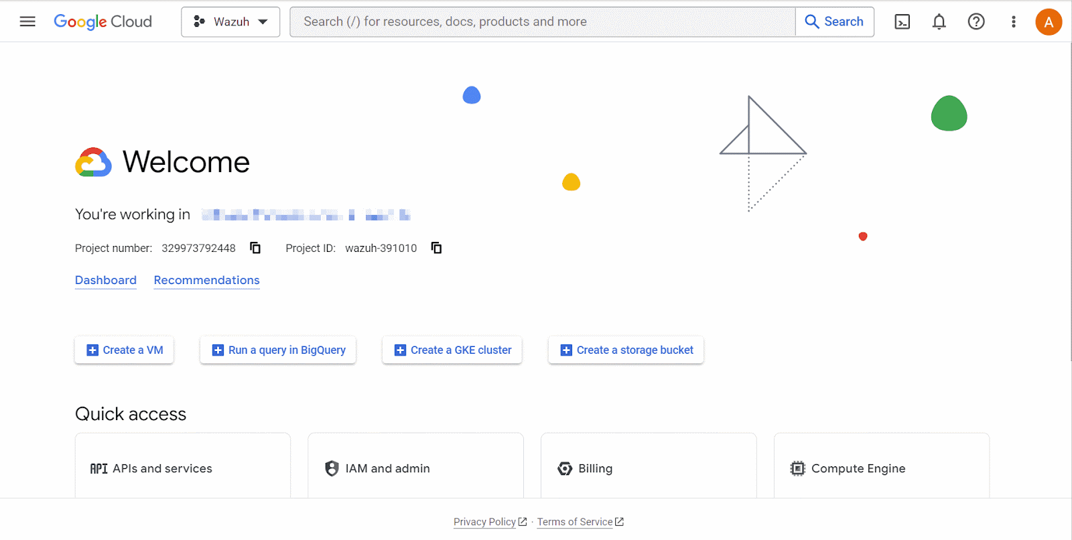Screen dimensions: 1072x540
Task: Open the more options three-dot menu
Action: pos(1012,21)
